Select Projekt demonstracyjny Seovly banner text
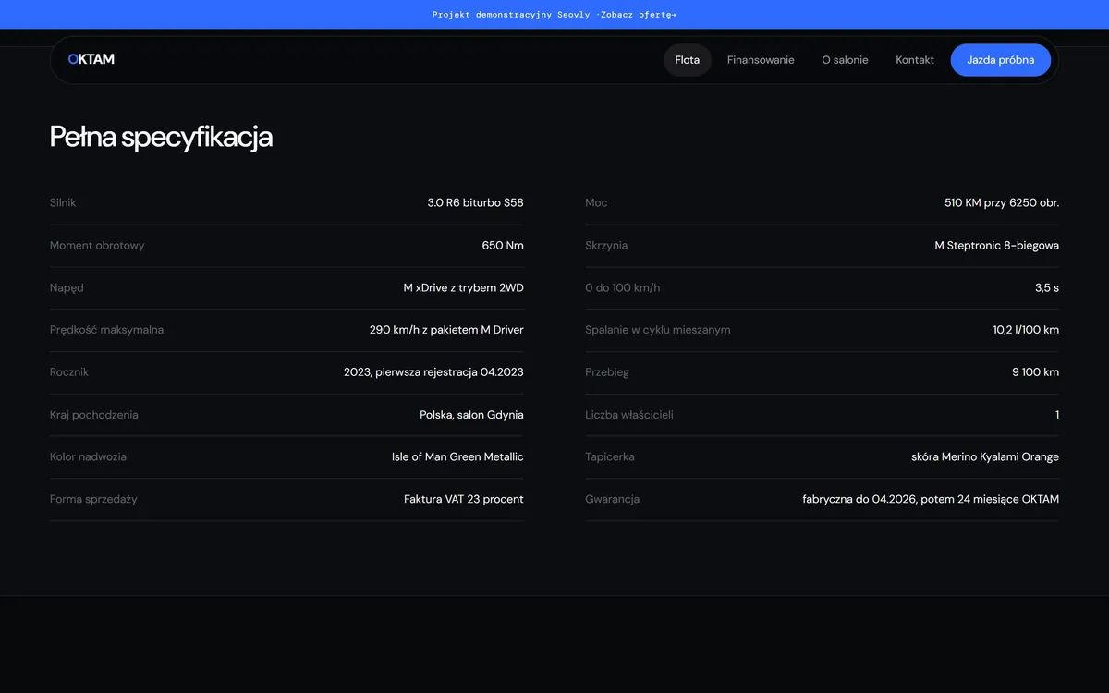Screen dimensions: 1109x693 click(x=511, y=15)
